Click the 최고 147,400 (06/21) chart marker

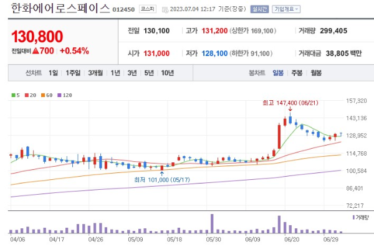pyautogui.click(x=290, y=103)
